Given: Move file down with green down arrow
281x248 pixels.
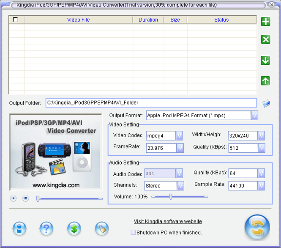Looking at the screenshot, I should (265, 61).
